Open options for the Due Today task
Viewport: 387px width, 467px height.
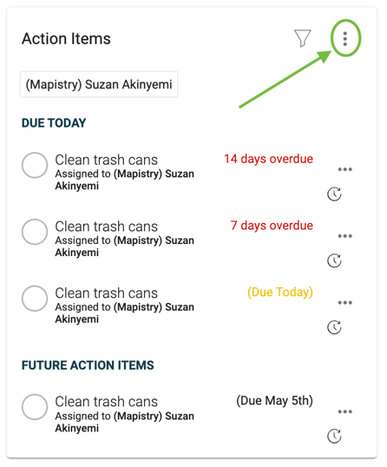point(345,303)
